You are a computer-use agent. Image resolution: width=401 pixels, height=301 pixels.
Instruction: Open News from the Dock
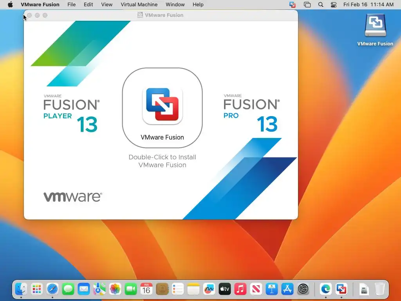coord(256,289)
